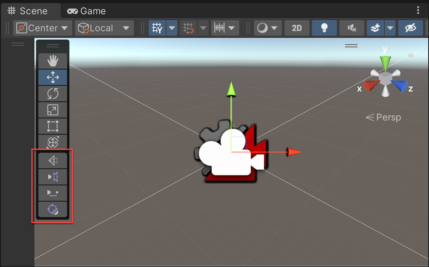Image resolution: width=429 pixels, height=267 pixels.
Task: Toggle hidden objects visibility eye icon
Action: (x=411, y=28)
